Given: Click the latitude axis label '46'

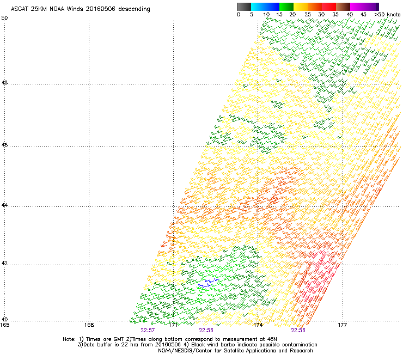Looking at the screenshot, I should (4, 145).
